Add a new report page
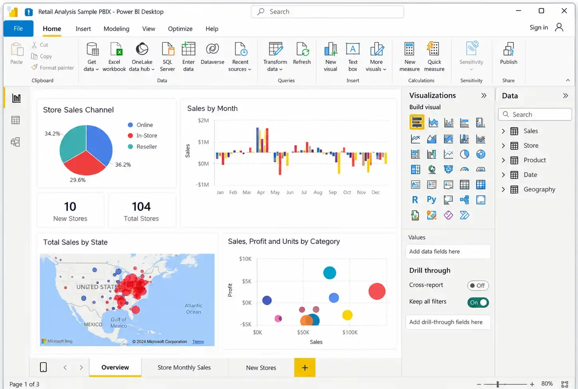 305,367
